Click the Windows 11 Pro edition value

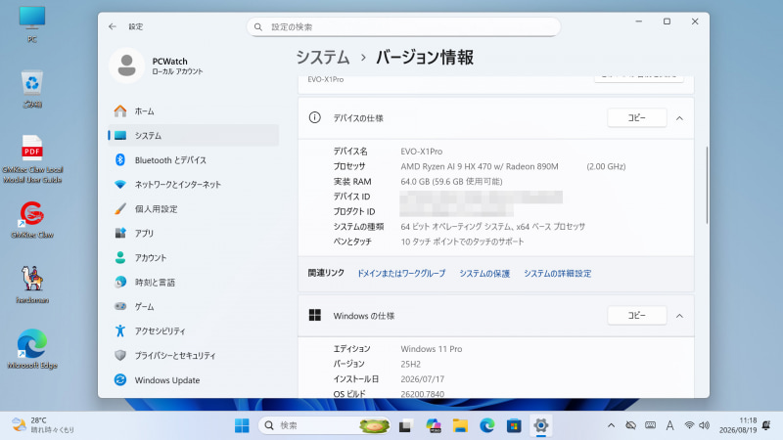[432, 349]
